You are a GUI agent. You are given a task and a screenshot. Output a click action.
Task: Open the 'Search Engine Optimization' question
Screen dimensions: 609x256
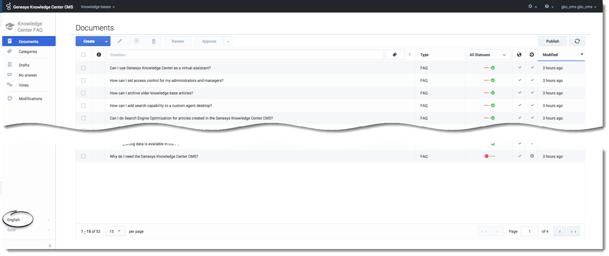[x=191, y=118]
